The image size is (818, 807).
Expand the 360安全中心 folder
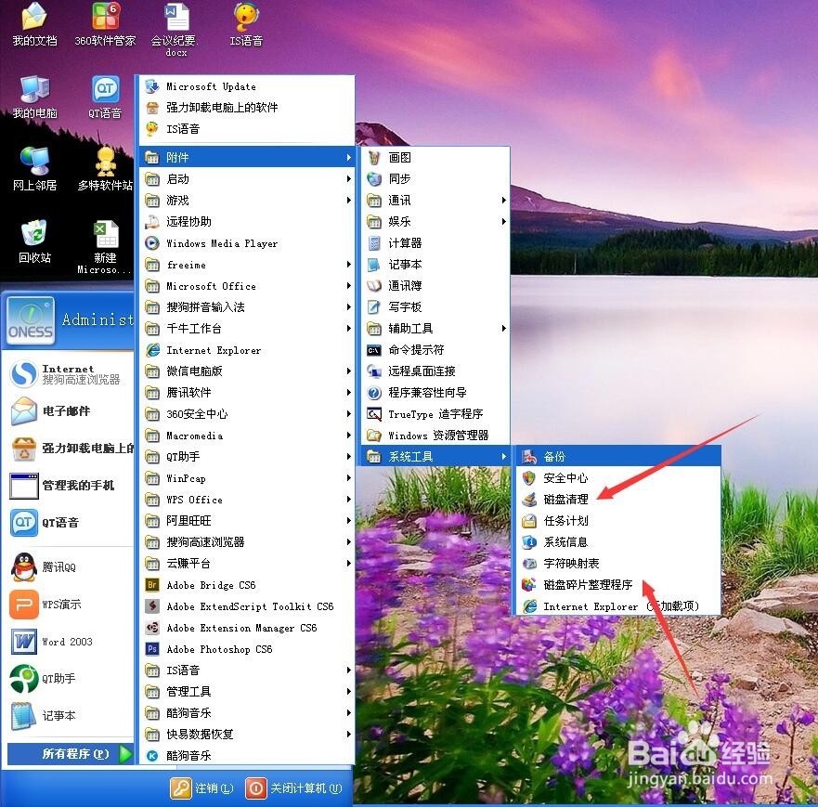[247, 413]
